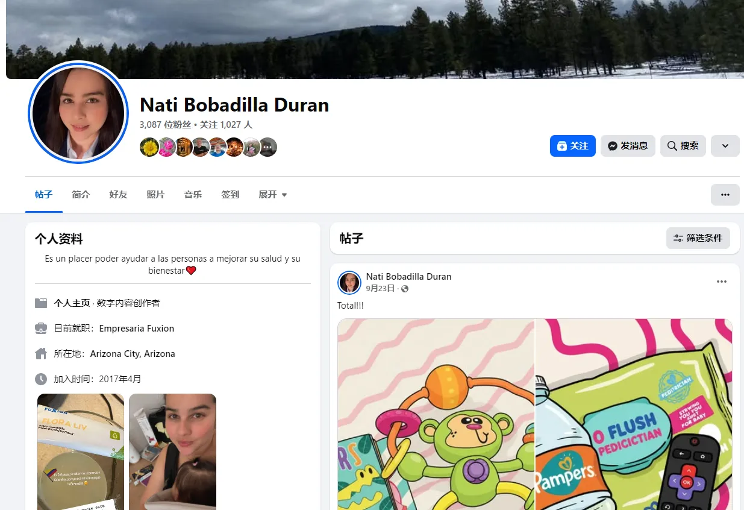The width and height of the screenshot is (744, 510).
Task: Switch to the 简介 tab
Action: [x=81, y=195]
